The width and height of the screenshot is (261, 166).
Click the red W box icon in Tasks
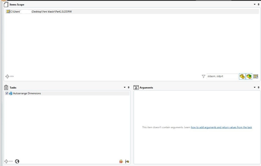pyautogui.click(x=121, y=161)
